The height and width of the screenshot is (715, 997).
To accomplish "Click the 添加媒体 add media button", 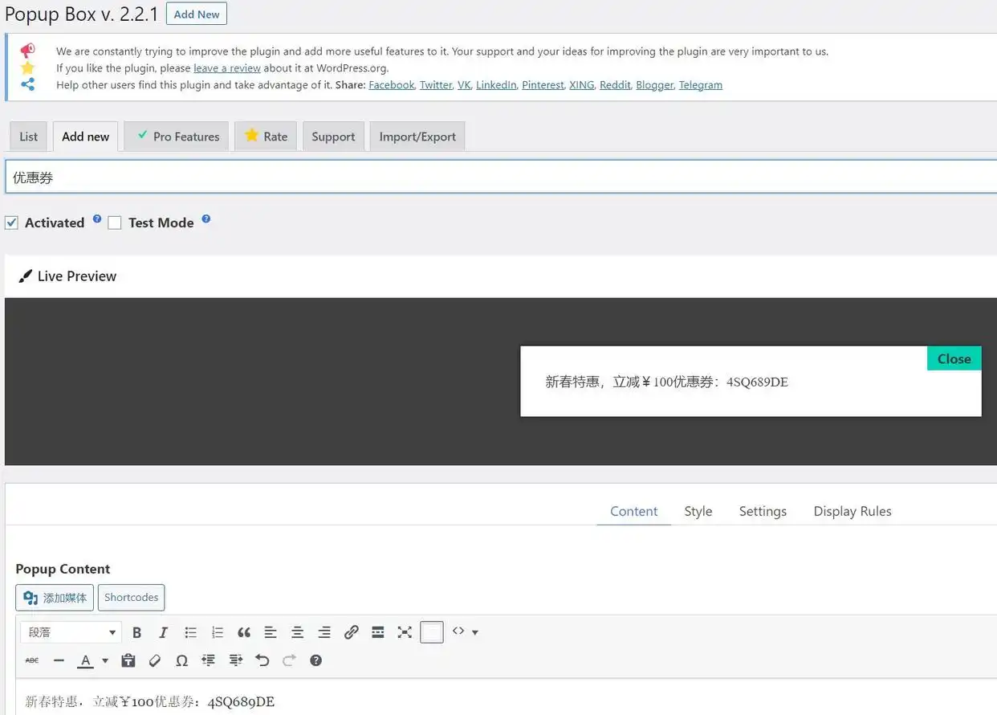I will pos(55,598).
